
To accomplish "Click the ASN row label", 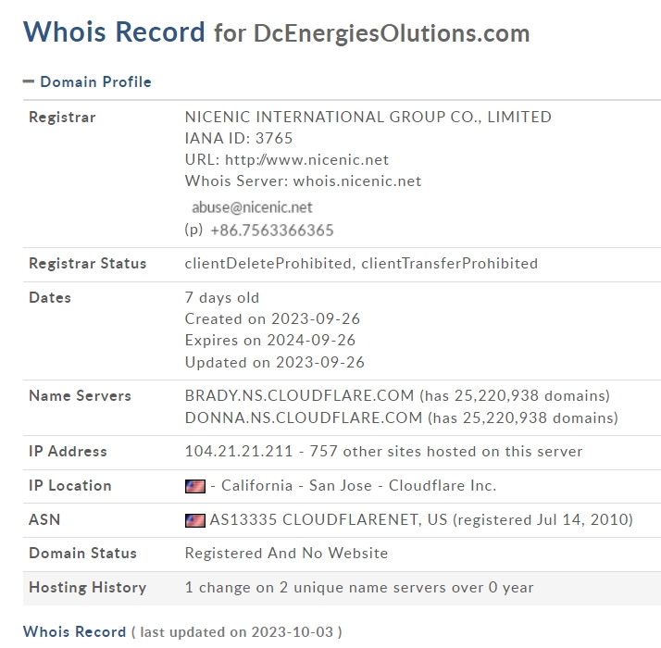I will click(x=44, y=519).
